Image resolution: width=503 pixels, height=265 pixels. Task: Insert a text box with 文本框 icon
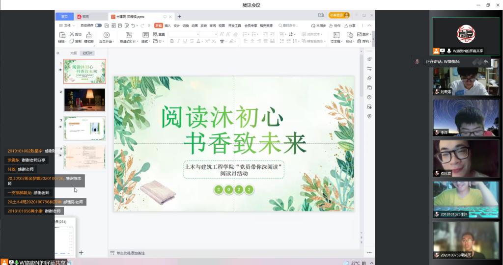click(x=336, y=35)
